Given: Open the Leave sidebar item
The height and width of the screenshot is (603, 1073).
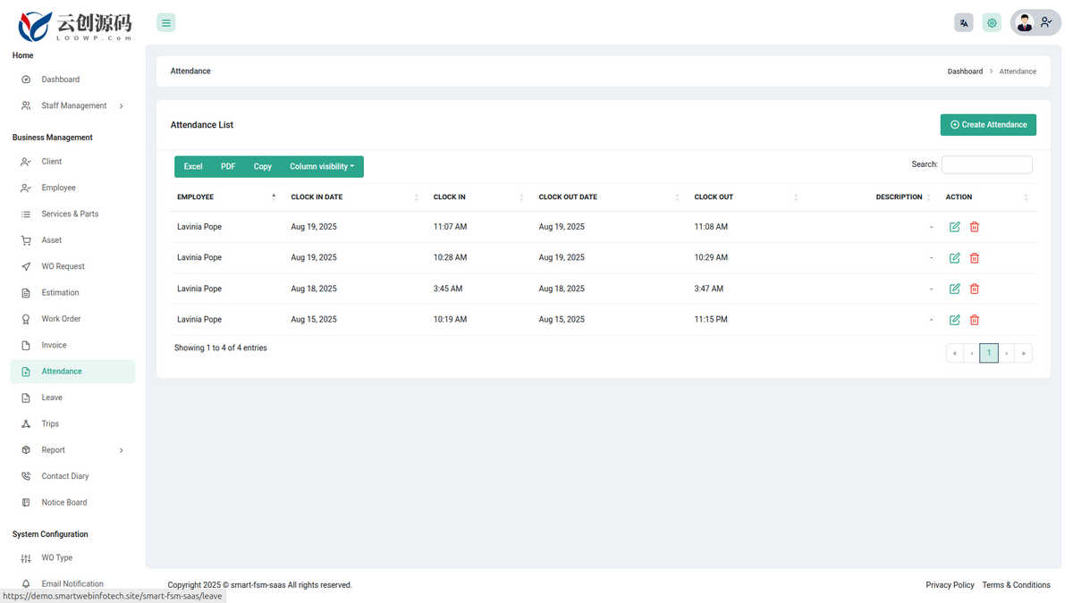Looking at the screenshot, I should (x=72, y=398).
